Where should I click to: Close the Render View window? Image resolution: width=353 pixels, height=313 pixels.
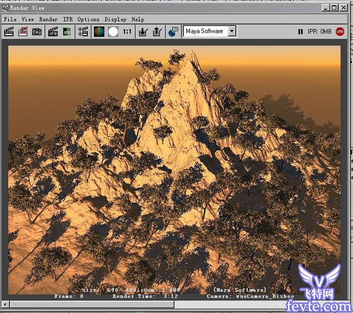click(343, 8)
